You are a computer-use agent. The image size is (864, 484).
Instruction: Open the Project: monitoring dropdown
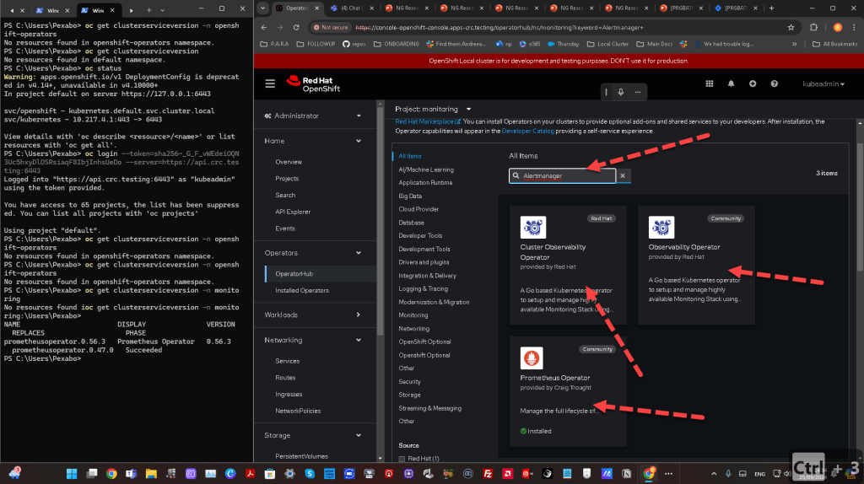click(x=433, y=109)
